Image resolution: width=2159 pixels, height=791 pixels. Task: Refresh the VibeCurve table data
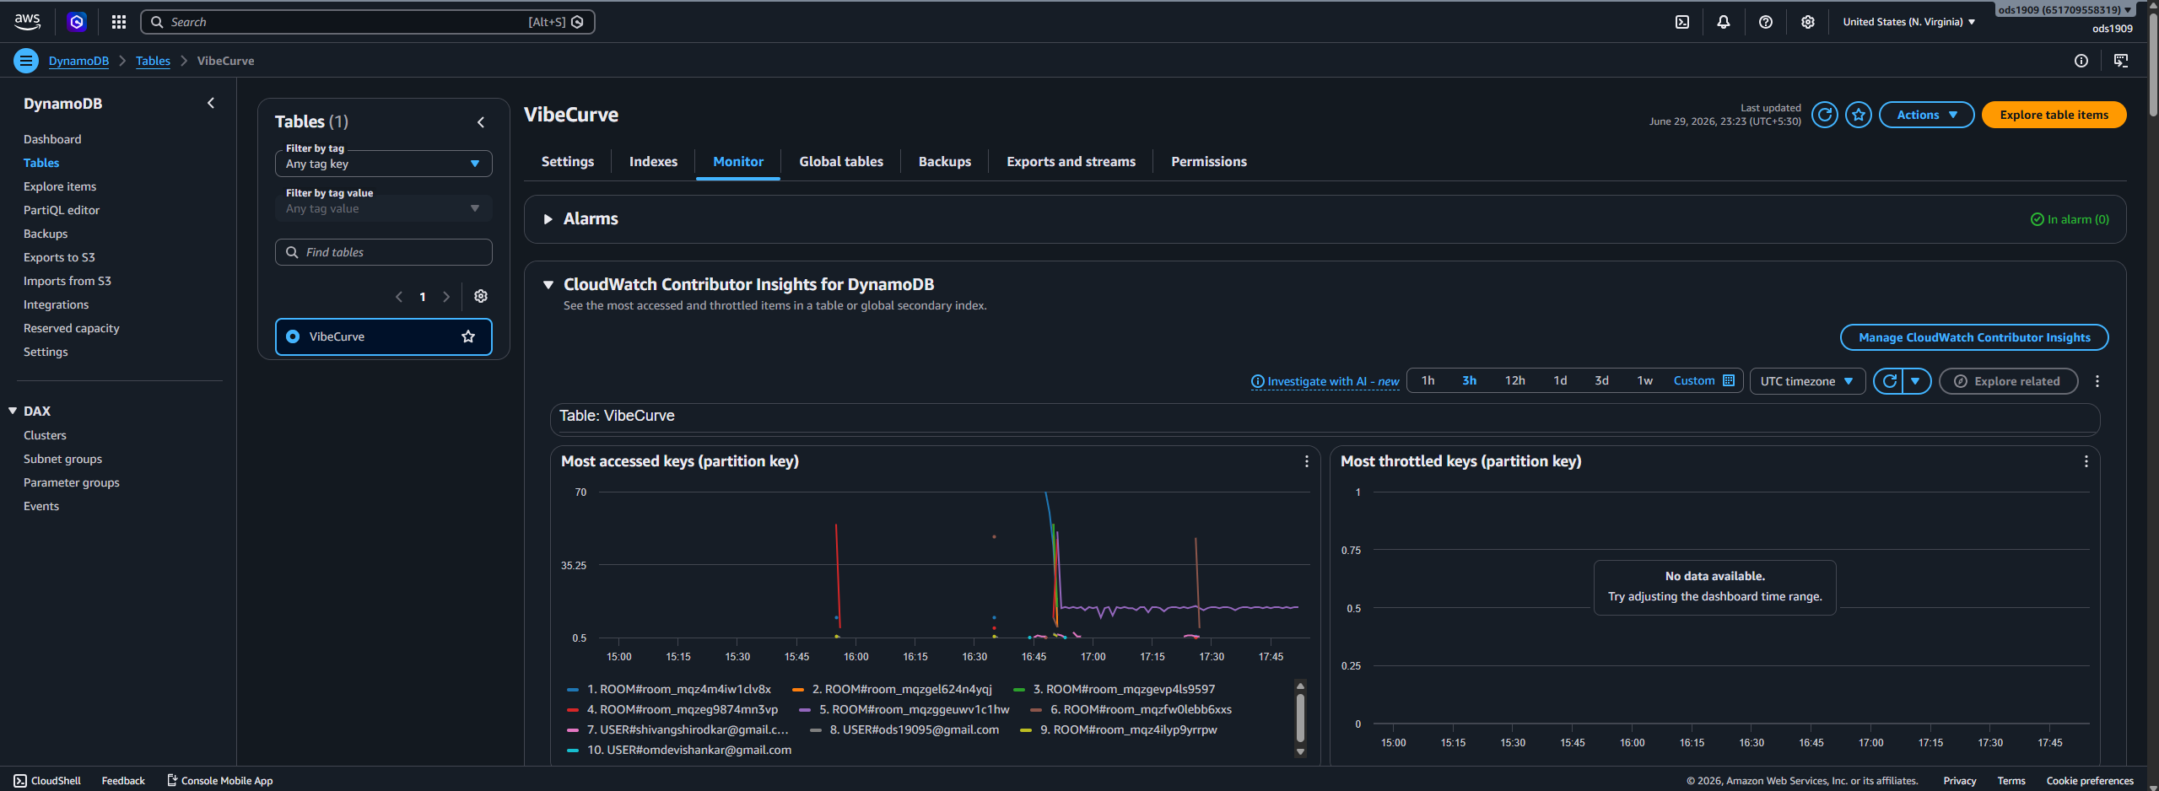click(1824, 115)
